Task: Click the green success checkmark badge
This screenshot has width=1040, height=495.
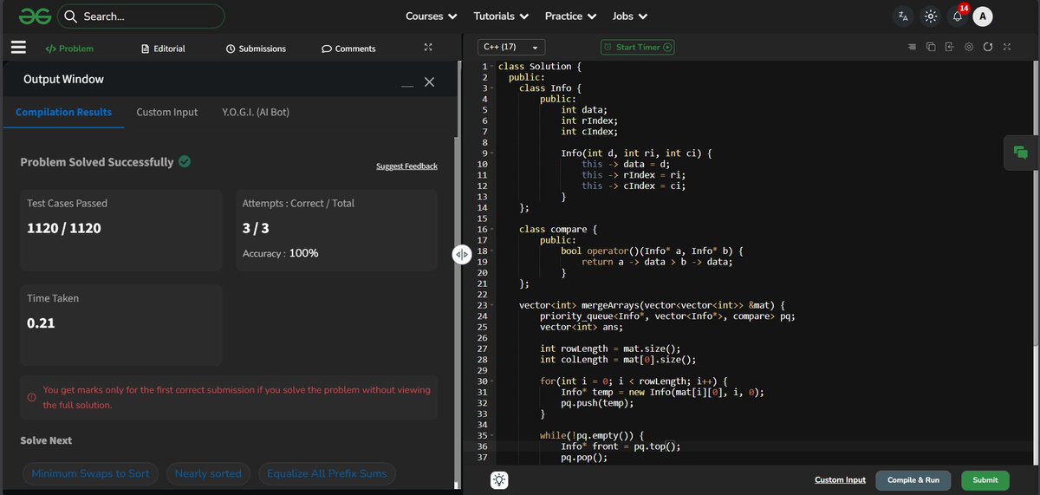Action: 185,161
